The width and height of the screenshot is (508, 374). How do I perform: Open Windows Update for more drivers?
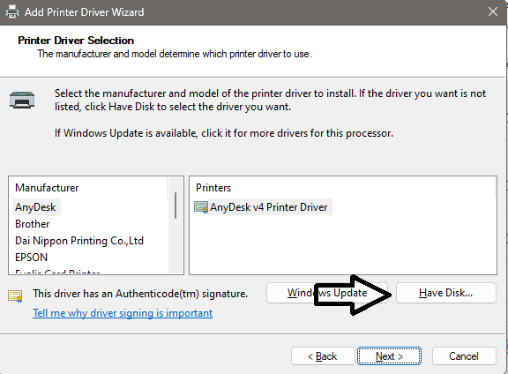[327, 293]
